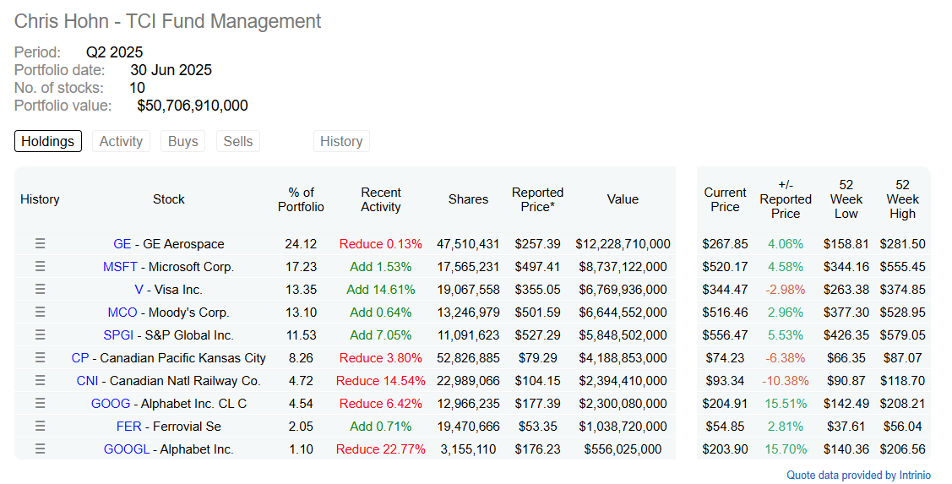
Task: Click the Reduce 0.13% activity cell
Action: [381, 244]
